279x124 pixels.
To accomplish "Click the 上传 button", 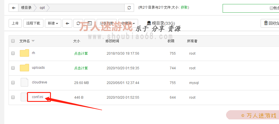I will click(15, 23).
